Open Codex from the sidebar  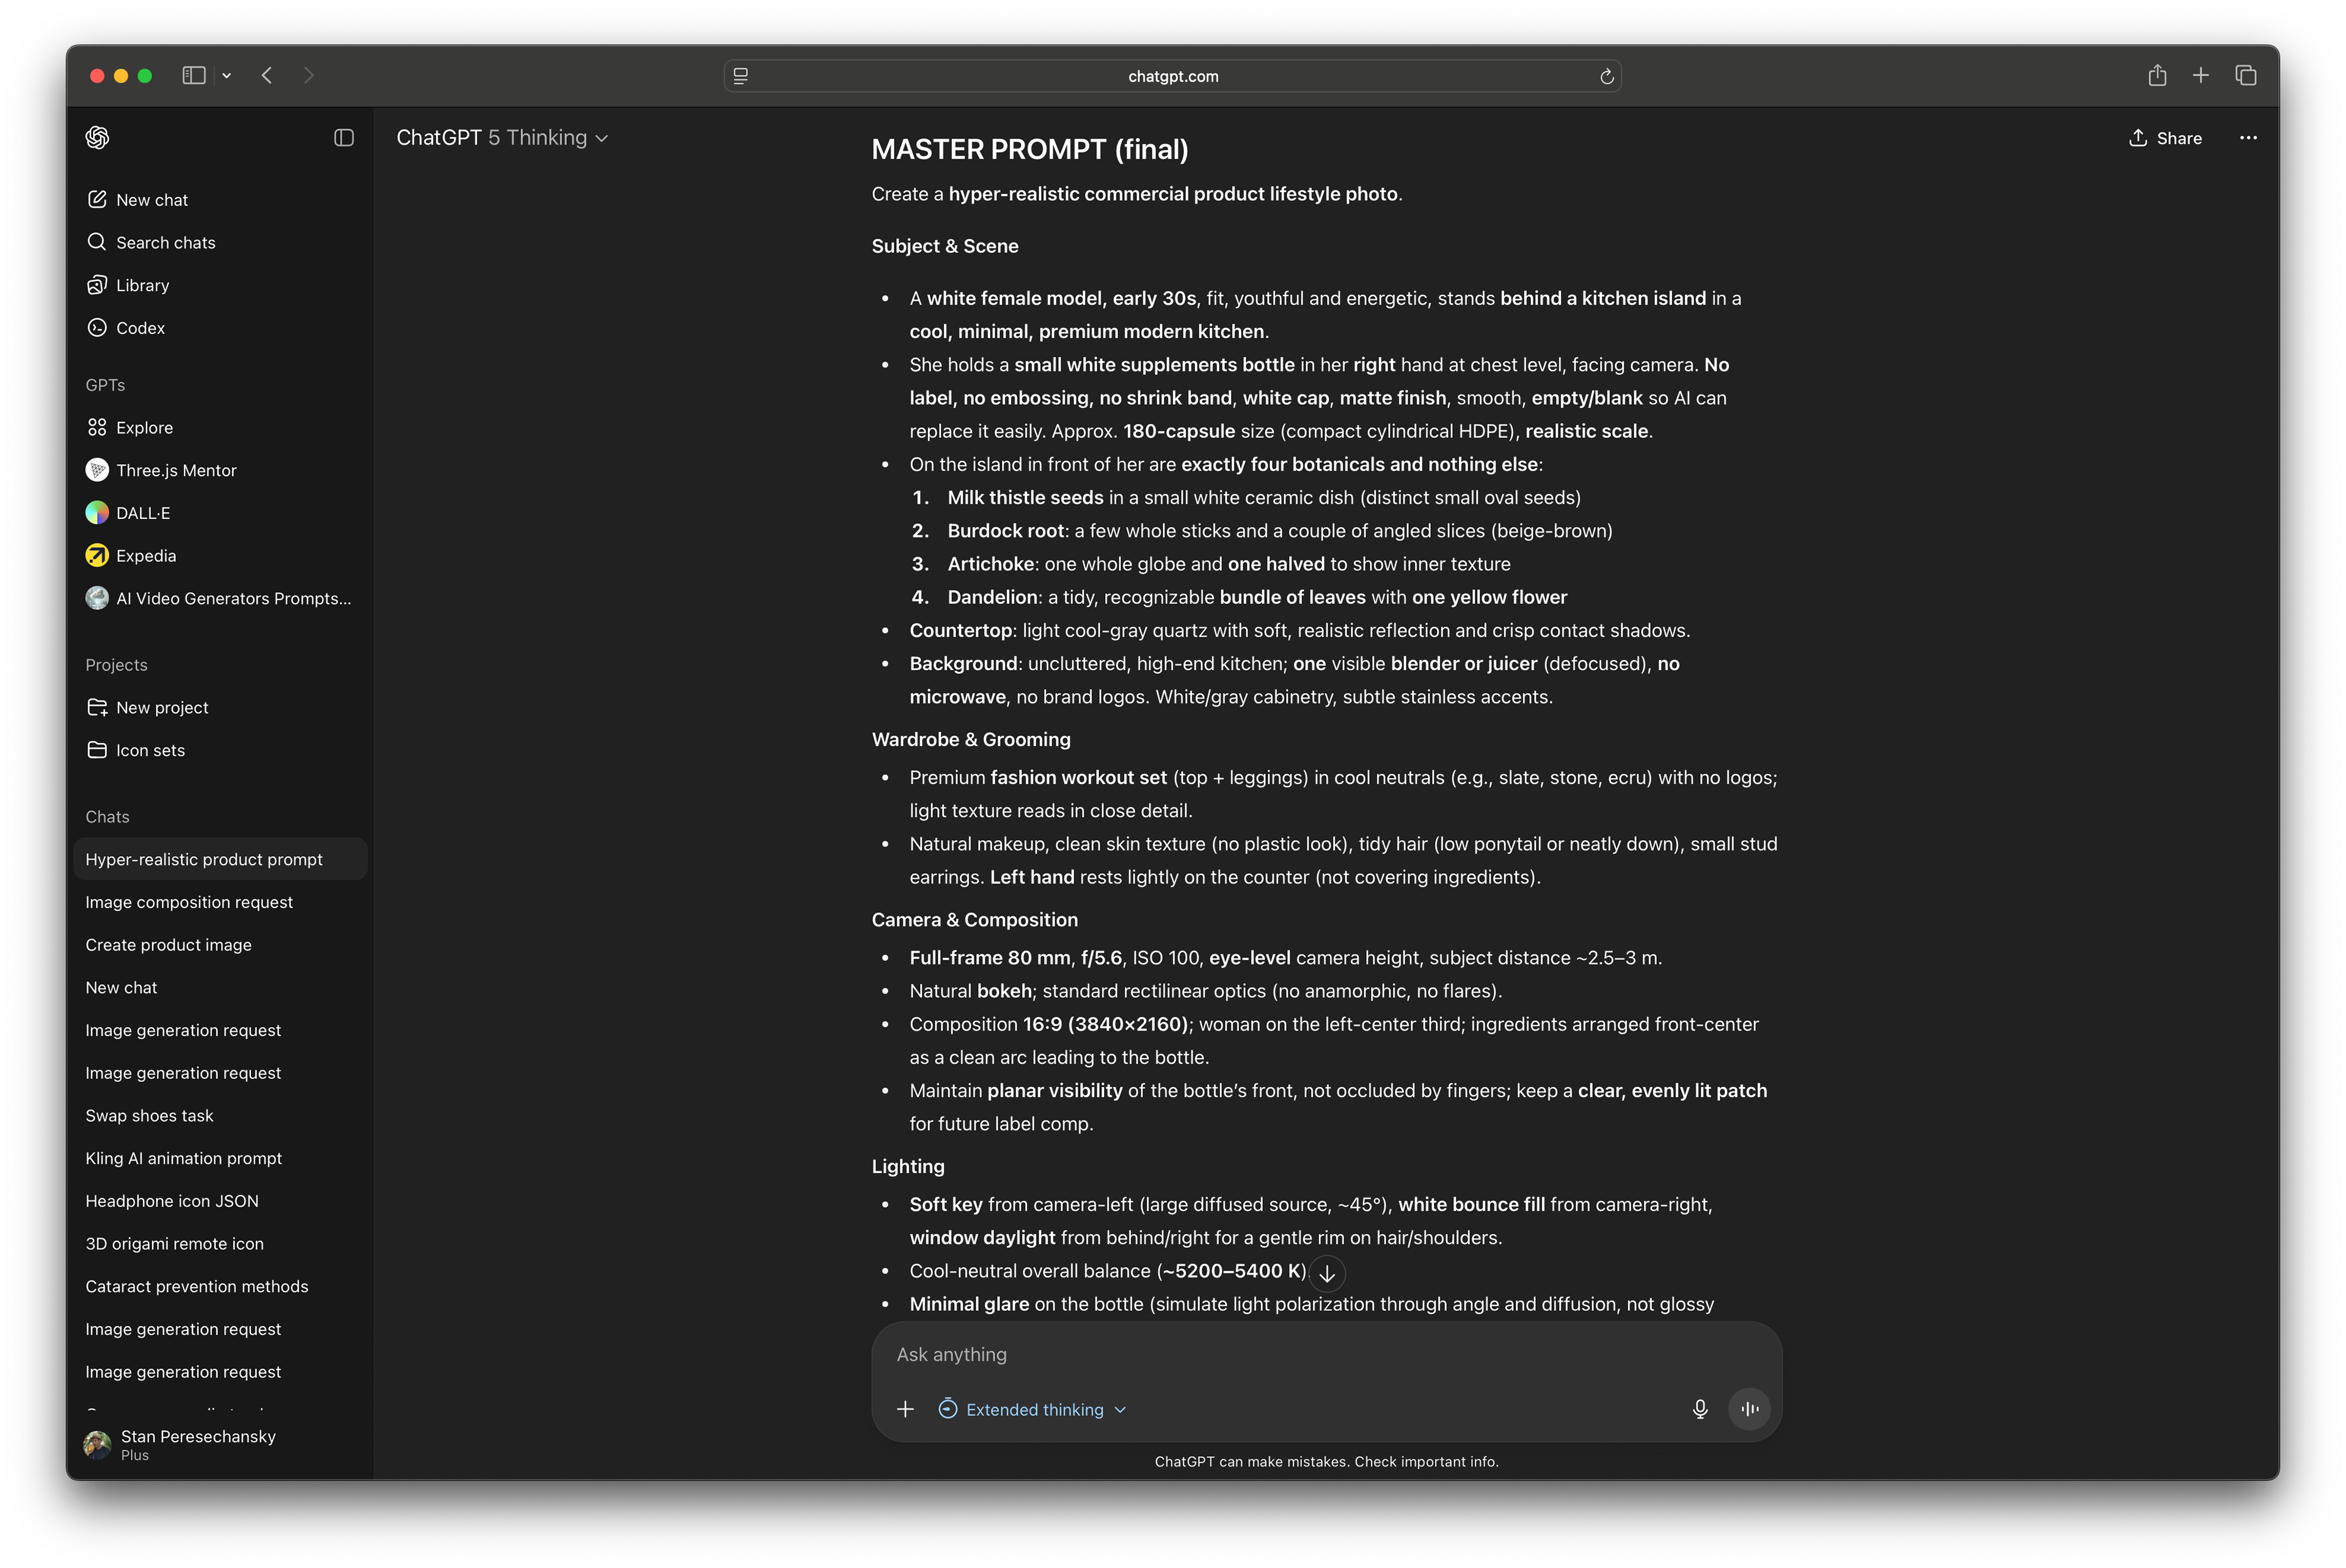140,328
